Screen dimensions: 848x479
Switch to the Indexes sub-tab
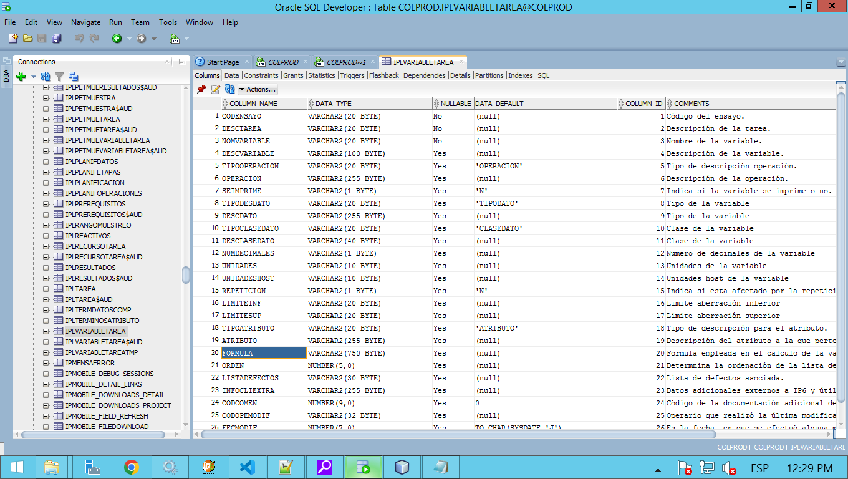(x=521, y=75)
